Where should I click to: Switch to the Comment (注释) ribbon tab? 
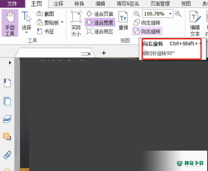58,4
